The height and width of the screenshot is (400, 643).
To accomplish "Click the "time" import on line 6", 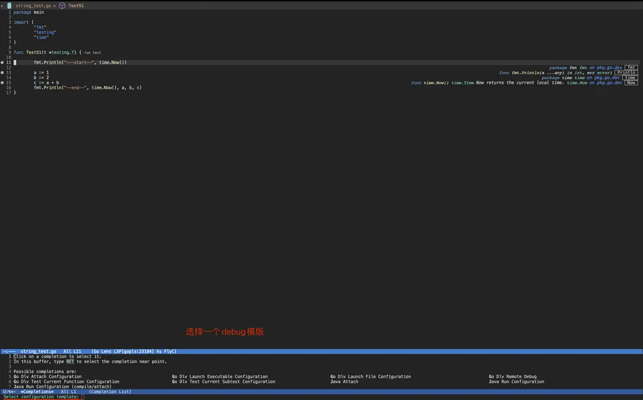I will pyautogui.click(x=41, y=37).
